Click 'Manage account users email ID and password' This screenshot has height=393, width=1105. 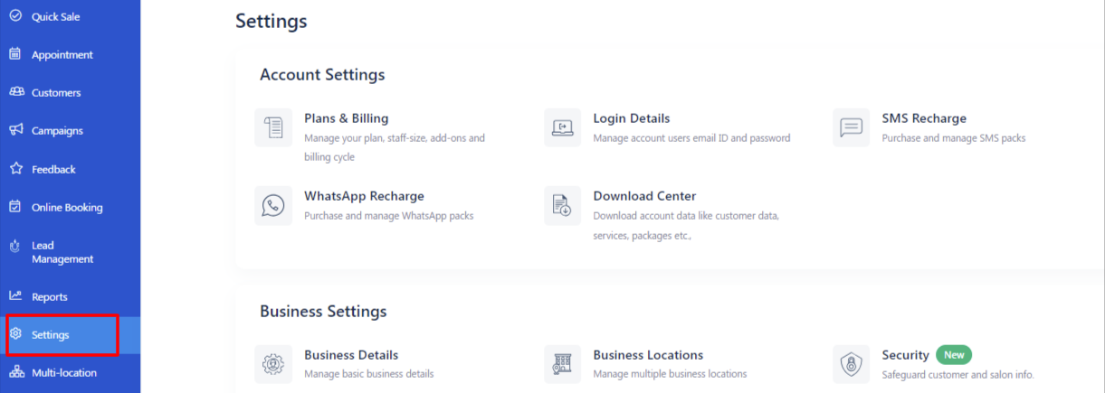coord(691,138)
